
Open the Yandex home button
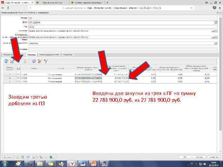pyautogui.click(x=8, y=8)
